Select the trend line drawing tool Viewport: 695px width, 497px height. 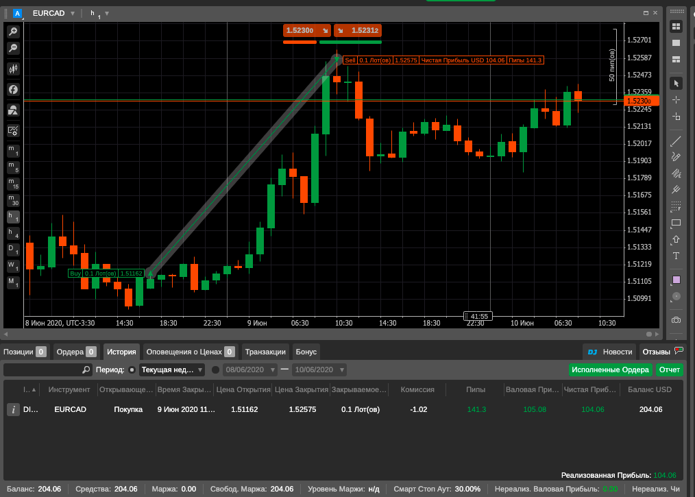click(x=676, y=141)
